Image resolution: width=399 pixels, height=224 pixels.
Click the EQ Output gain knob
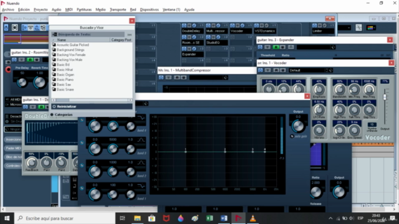pos(298,126)
